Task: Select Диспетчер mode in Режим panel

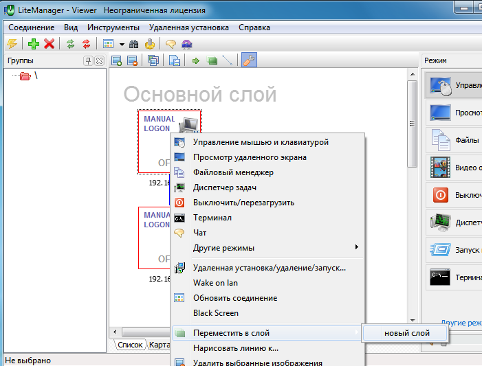Action: tap(454, 222)
